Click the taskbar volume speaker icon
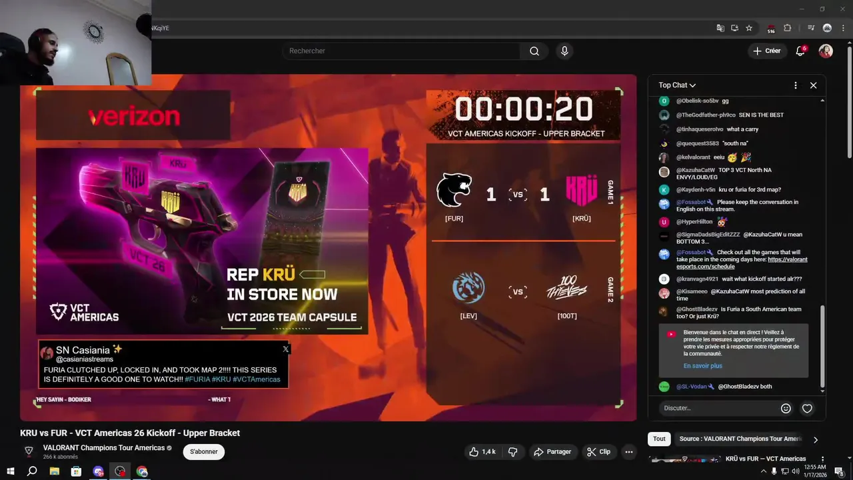This screenshot has height=480, width=853. pyautogui.click(x=795, y=471)
